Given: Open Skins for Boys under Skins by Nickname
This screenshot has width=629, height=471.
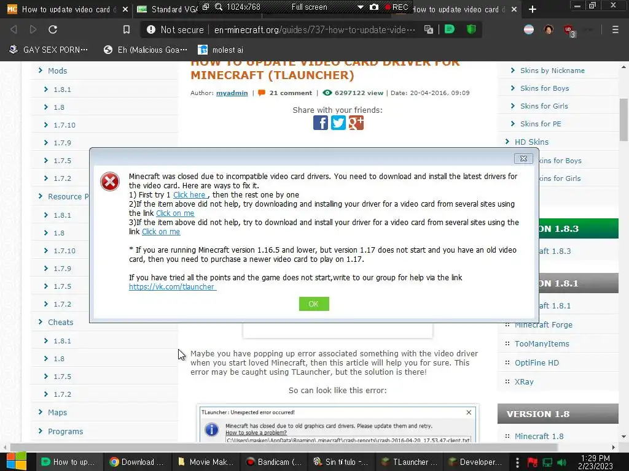Looking at the screenshot, I should pyautogui.click(x=544, y=88).
